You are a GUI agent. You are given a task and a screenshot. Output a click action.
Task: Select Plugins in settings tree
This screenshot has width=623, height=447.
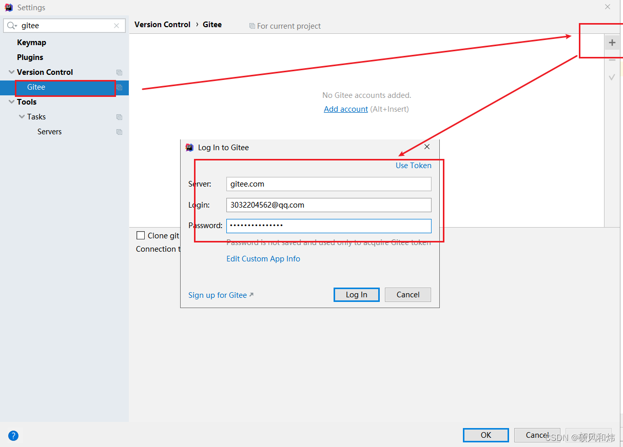pyautogui.click(x=30, y=57)
